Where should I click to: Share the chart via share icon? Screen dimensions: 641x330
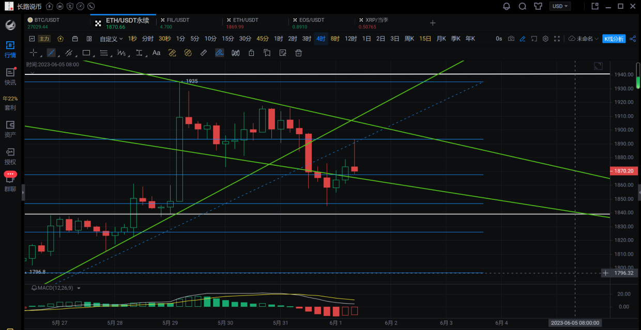coord(632,39)
